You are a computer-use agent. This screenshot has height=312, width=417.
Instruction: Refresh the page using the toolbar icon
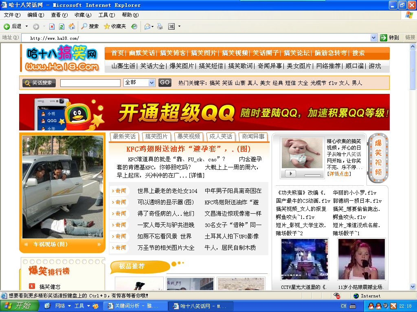[61, 26]
